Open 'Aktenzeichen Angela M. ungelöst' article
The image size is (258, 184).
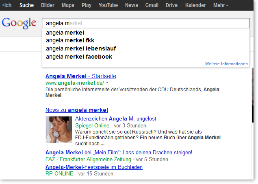116,118
